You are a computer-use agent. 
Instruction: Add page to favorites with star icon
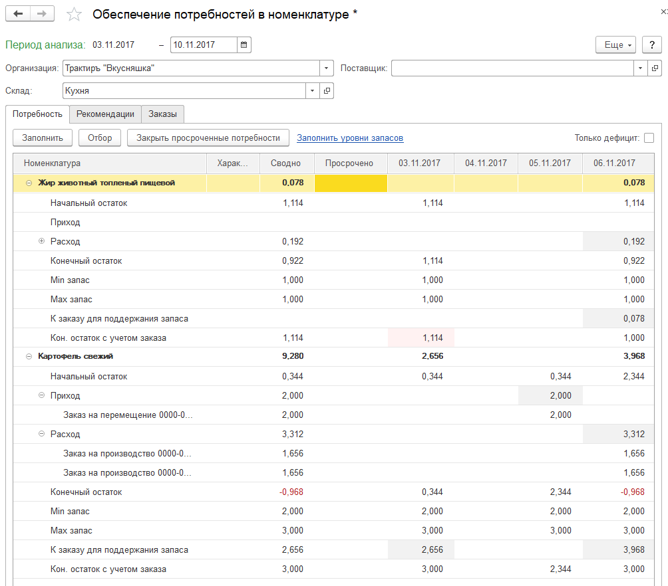[75, 15]
